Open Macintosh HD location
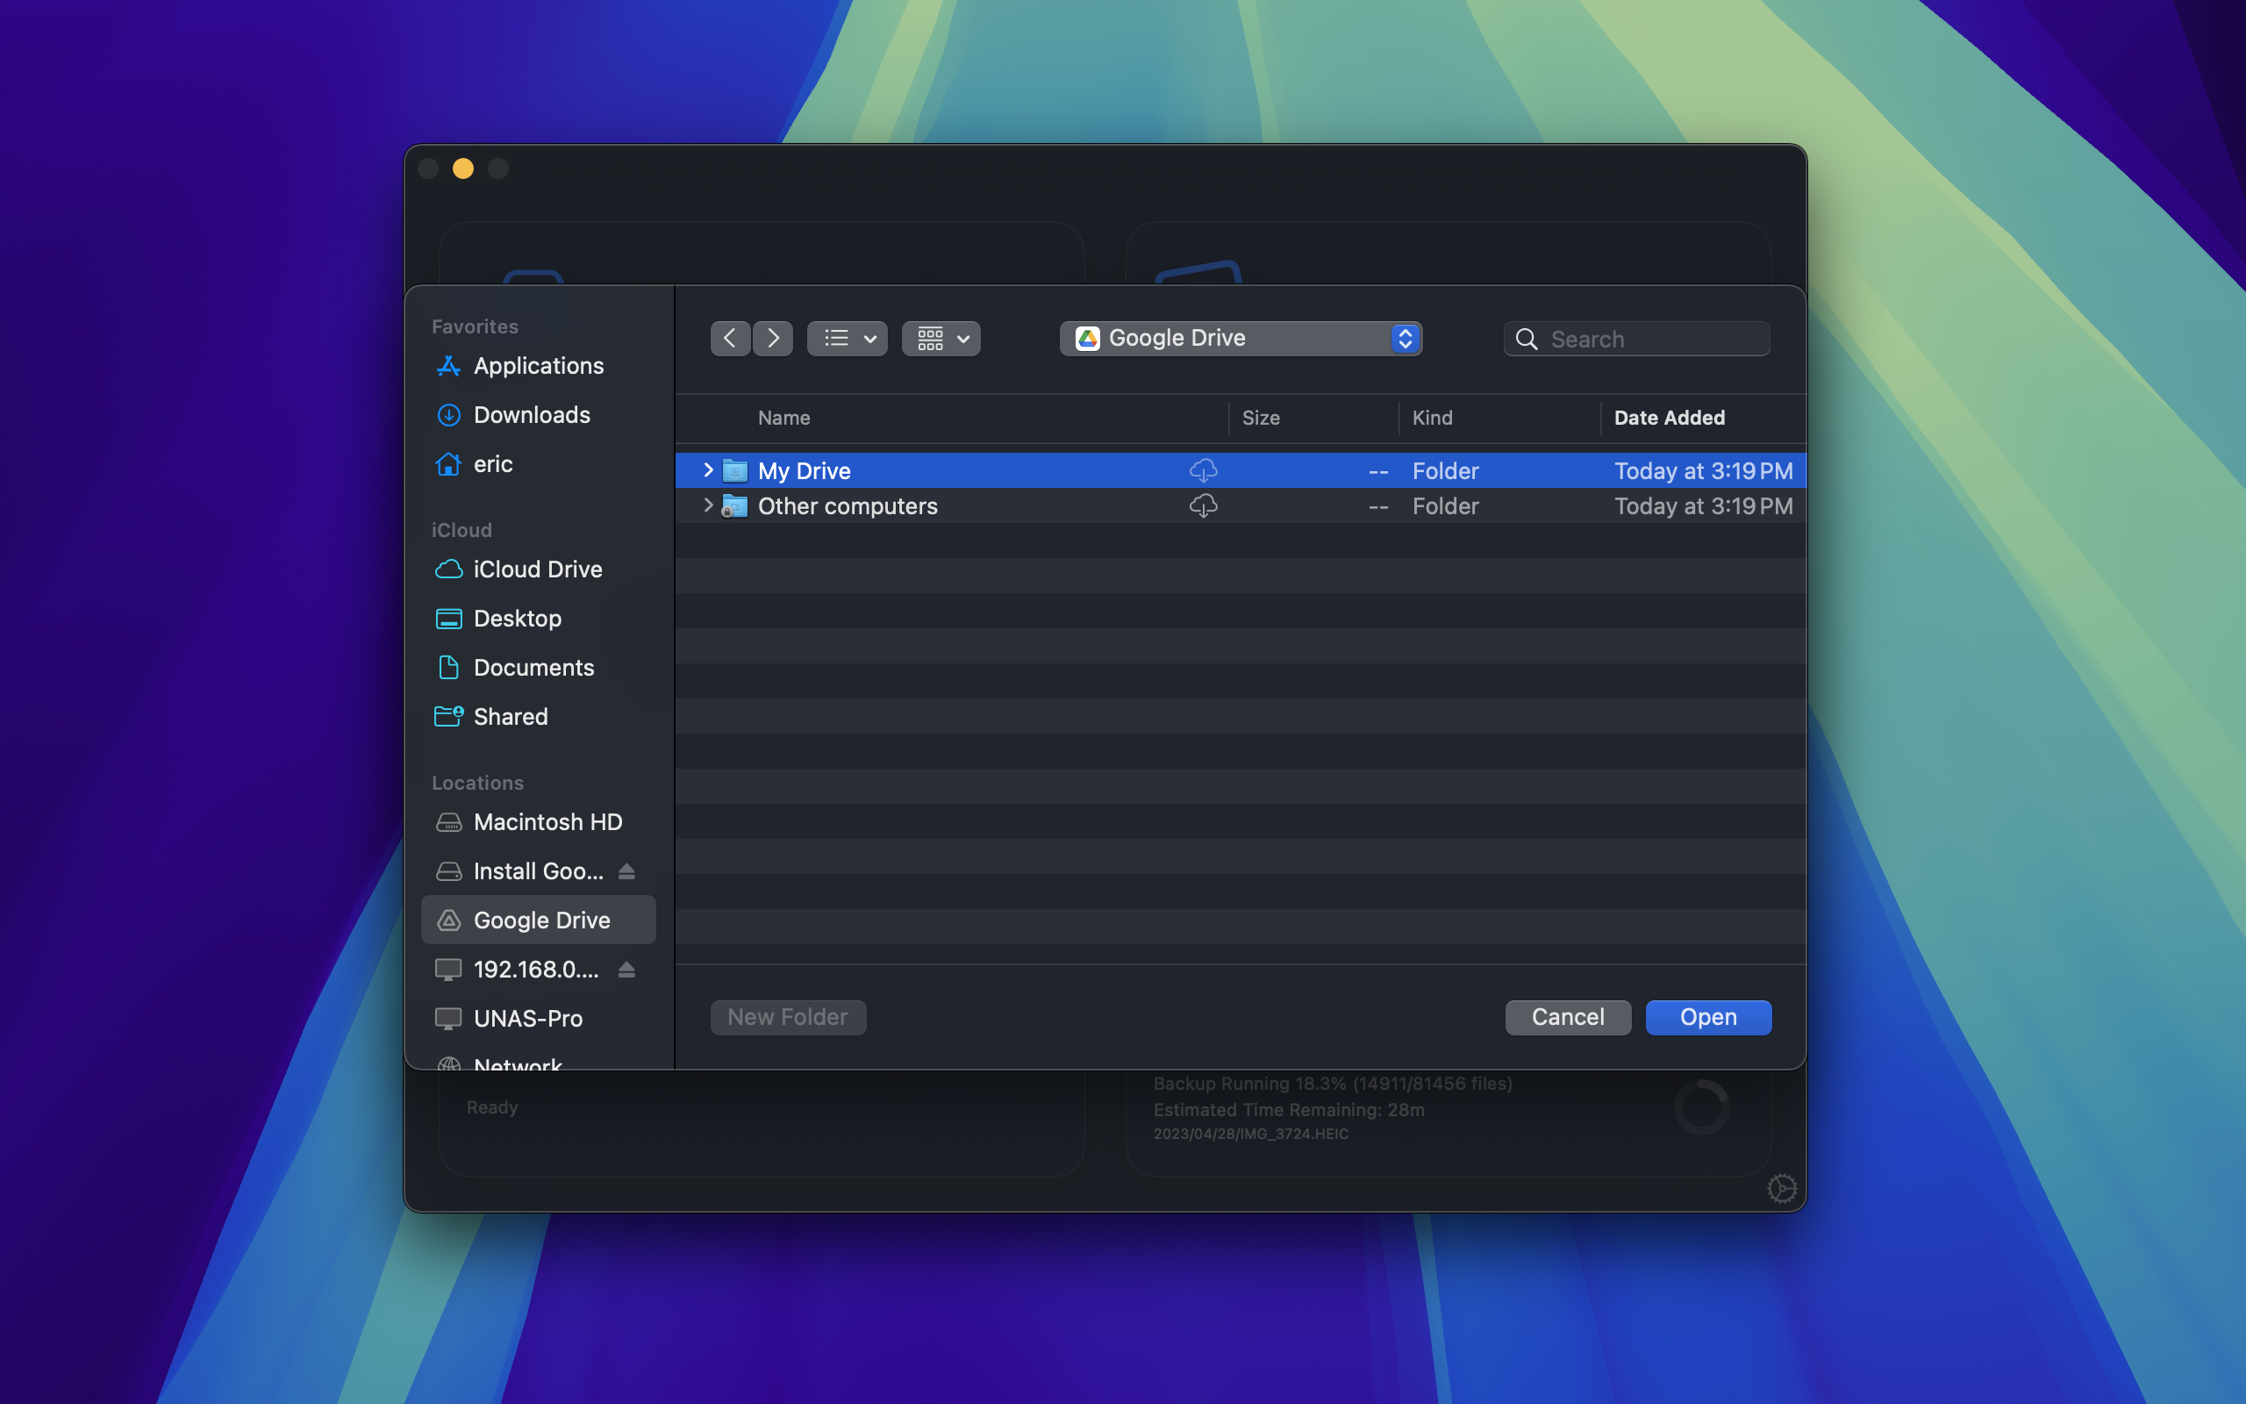The image size is (2246, 1404). point(539,822)
